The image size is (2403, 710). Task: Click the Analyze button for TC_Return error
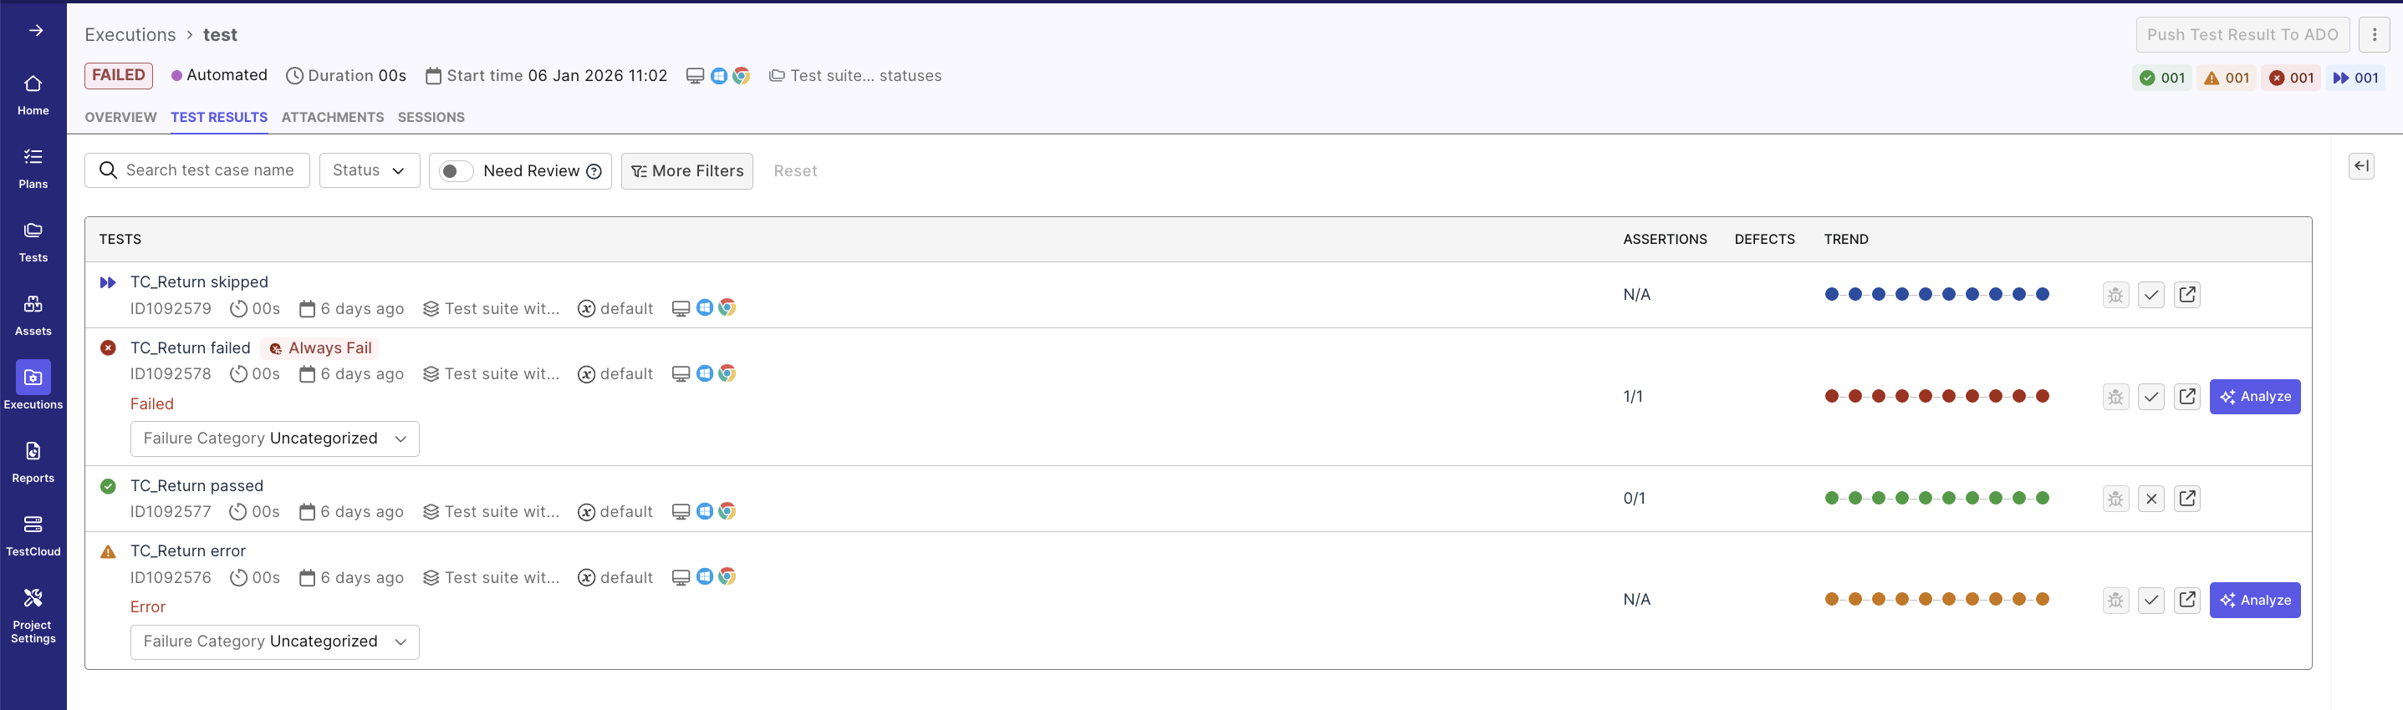(2255, 600)
